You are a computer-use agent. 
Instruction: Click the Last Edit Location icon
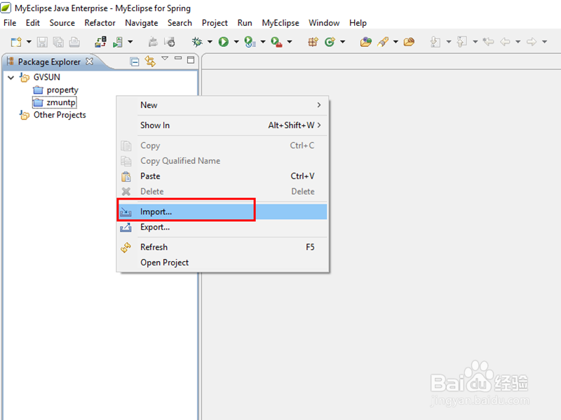pyautogui.click(x=488, y=42)
